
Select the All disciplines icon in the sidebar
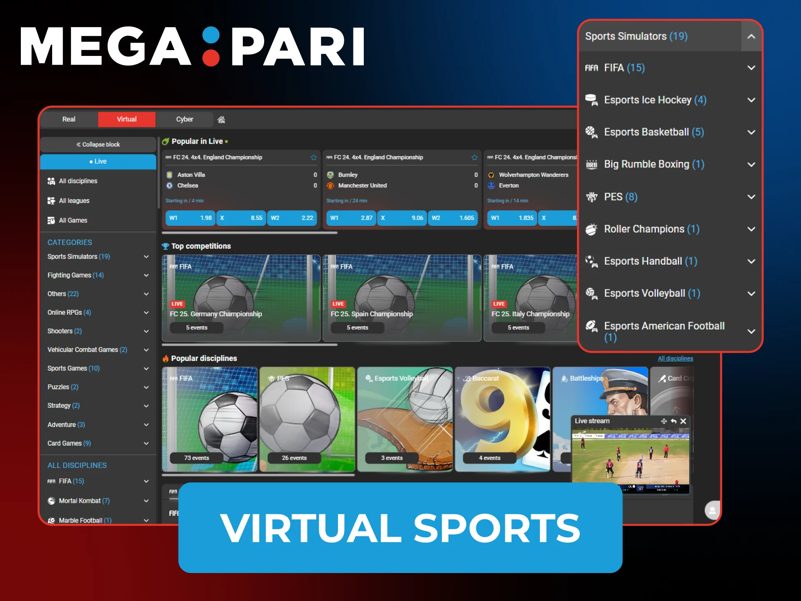pyautogui.click(x=51, y=181)
